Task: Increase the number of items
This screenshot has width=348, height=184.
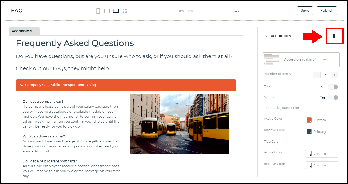Action: (334, 75)
